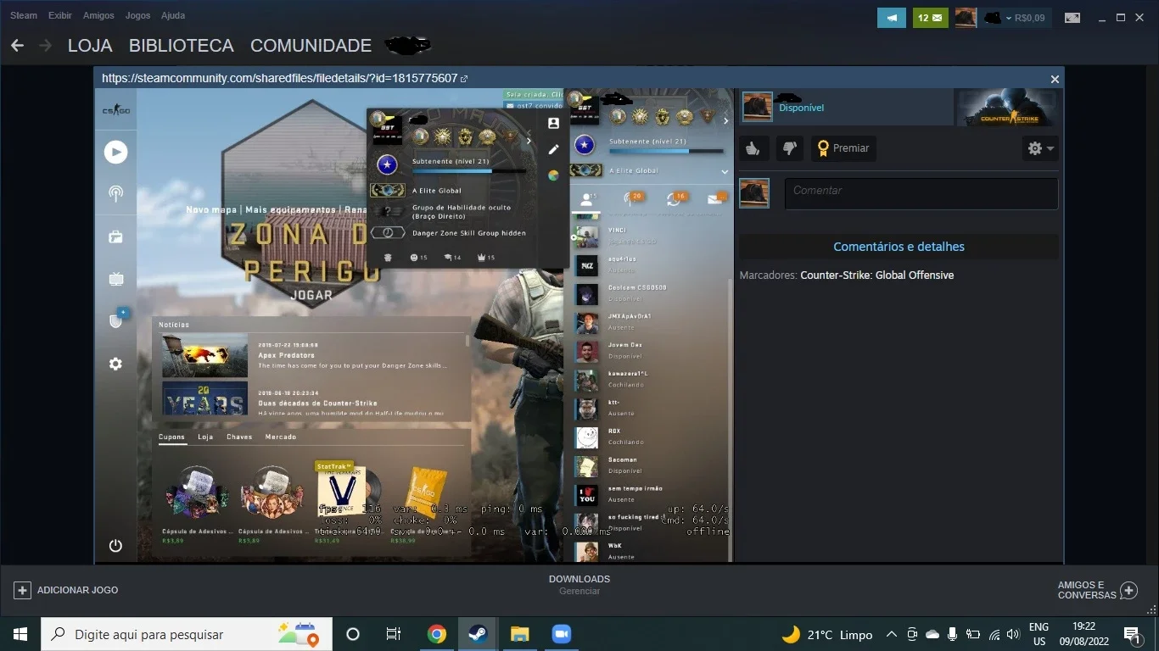This screenshot has width=1159, height=651.
Task: Click the CS:GO shield stats icon
Action: 116,320
